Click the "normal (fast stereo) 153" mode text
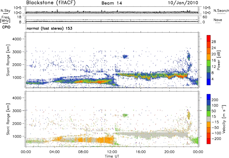The height and width of the screenshot is (158, 229). point(50,28)
